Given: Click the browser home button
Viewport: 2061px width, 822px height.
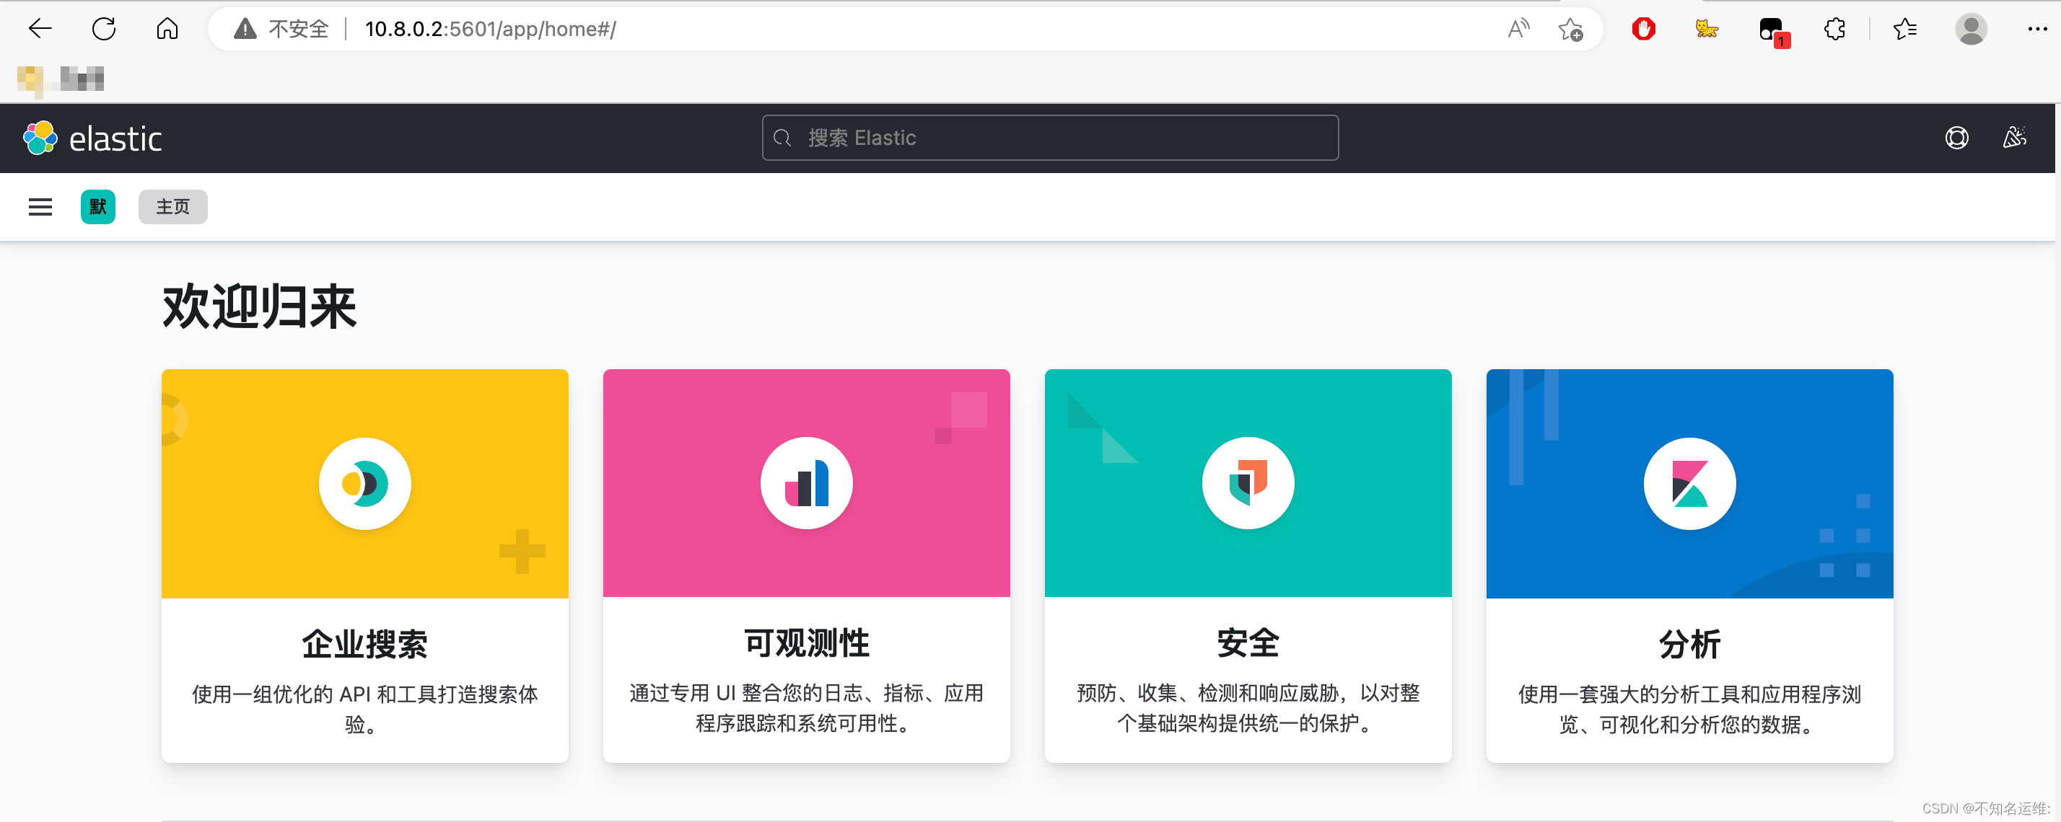Looking at the screenshot, I should point(167,30).
